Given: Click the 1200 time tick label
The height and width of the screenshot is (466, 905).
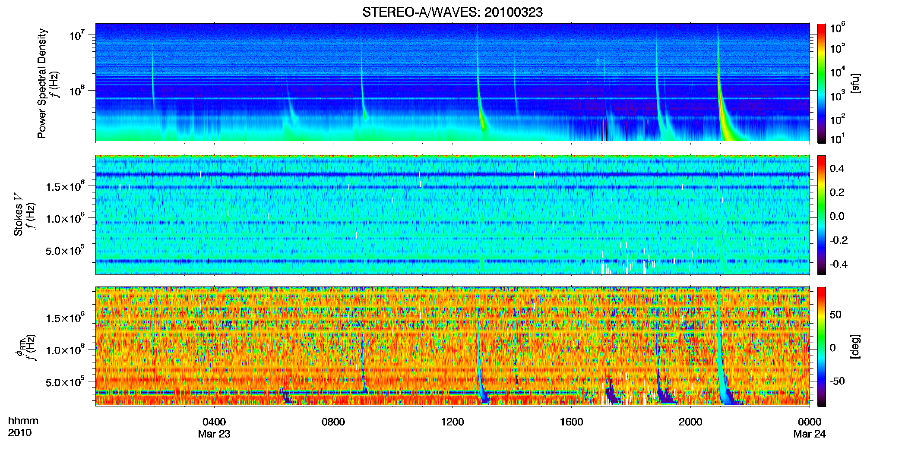Looking at the screenshot, I should (452, 422).
